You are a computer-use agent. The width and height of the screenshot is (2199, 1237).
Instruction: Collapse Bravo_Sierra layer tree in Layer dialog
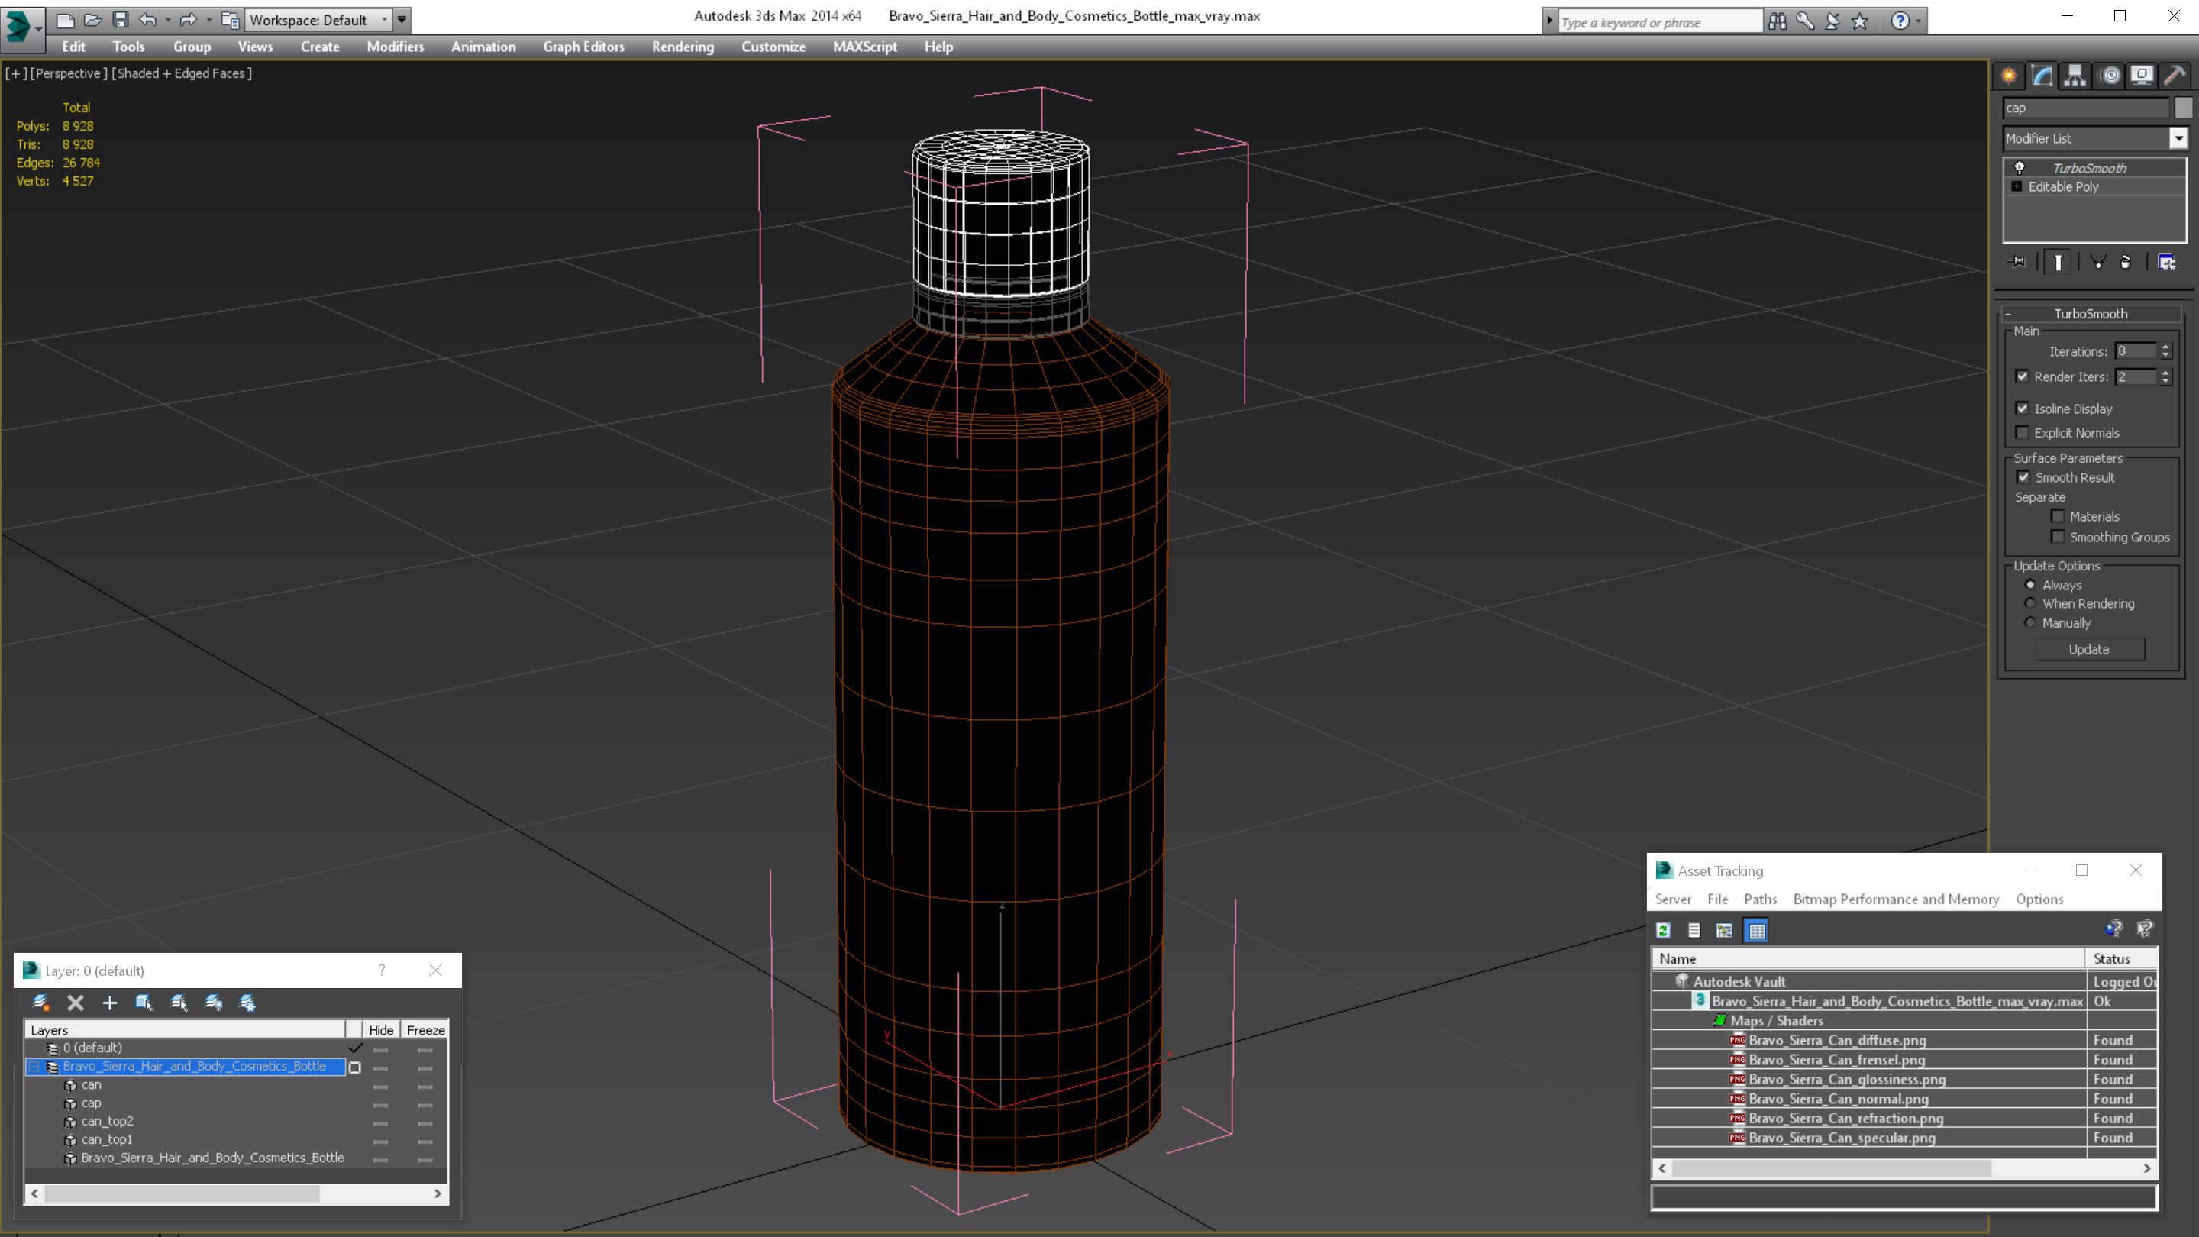[x=34, y=1066]
